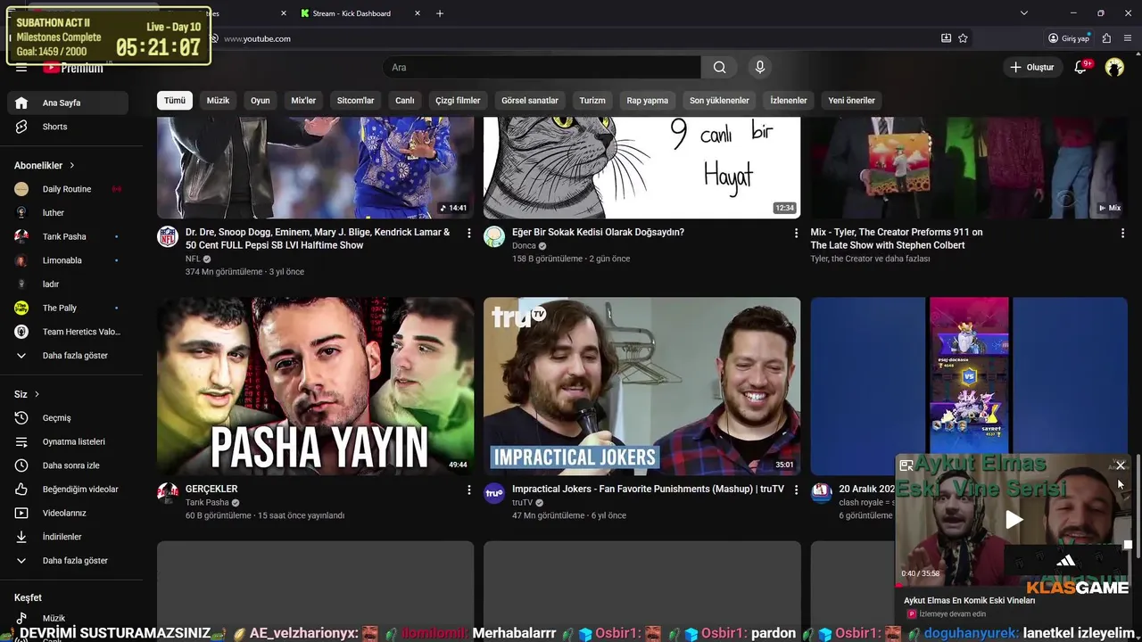Open more options for Tyler Mix

point(1122,233)
